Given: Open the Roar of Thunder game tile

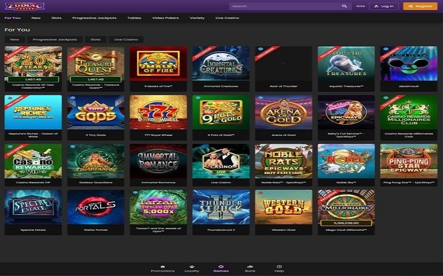Looking at the screenshot, I should (284, 68).
